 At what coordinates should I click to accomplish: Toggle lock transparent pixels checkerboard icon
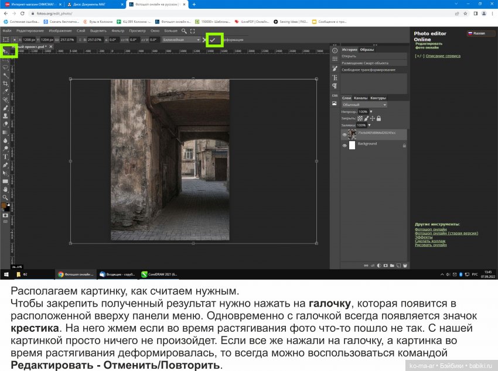click(360, 118)
